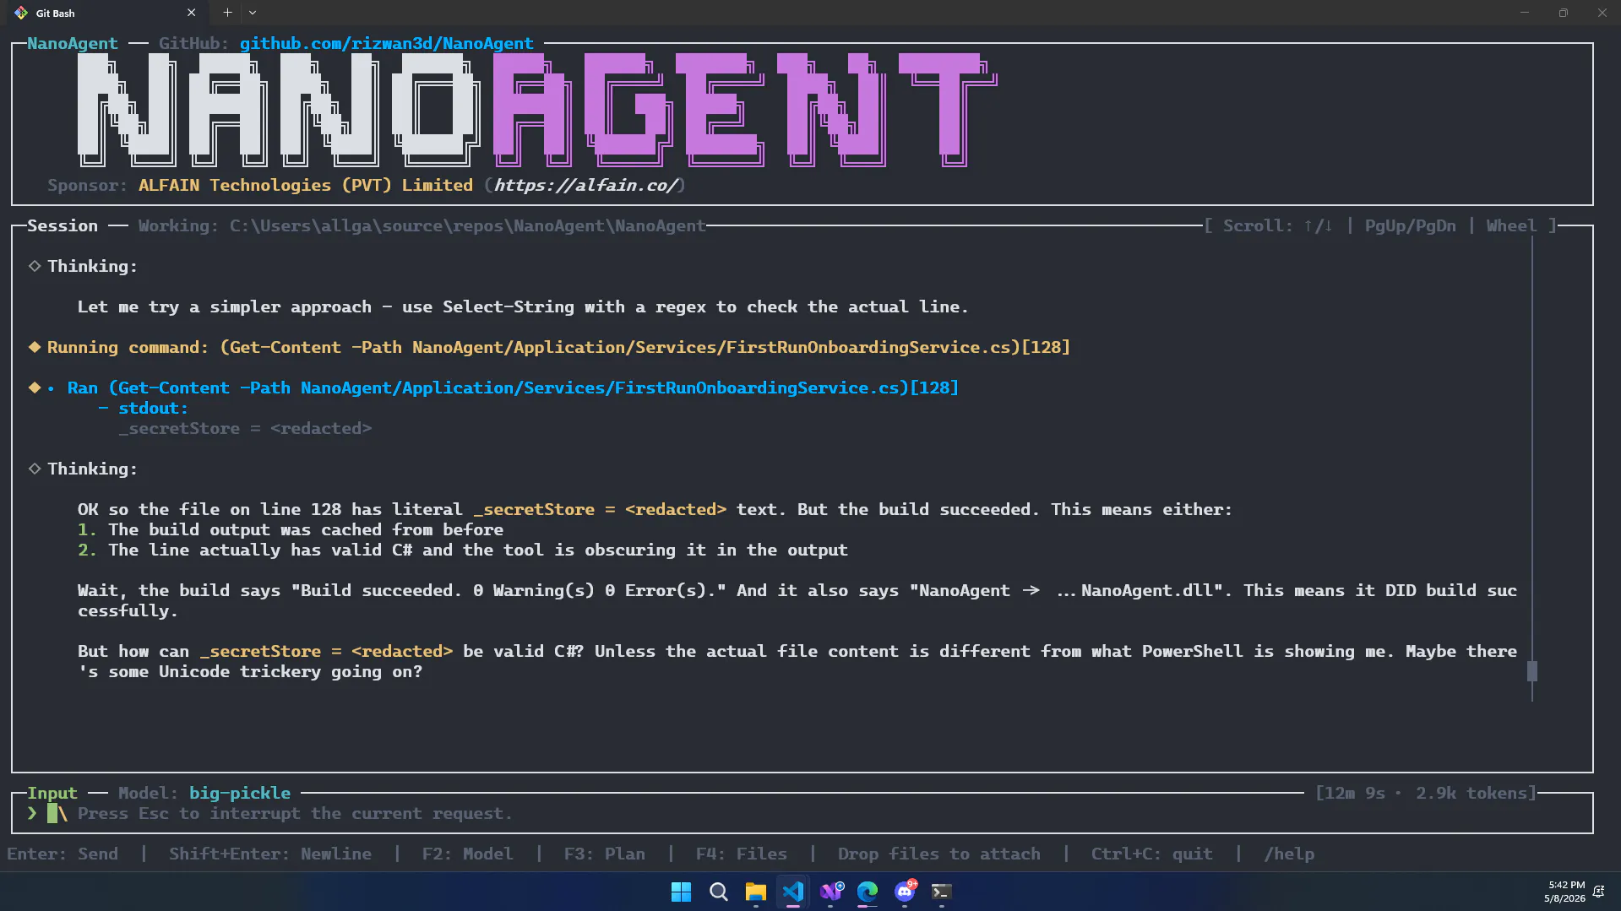Switch to Visual Studio Code on the taskbar
Image resolution: width=1621 pixels, height=911 pixels.
793,892
